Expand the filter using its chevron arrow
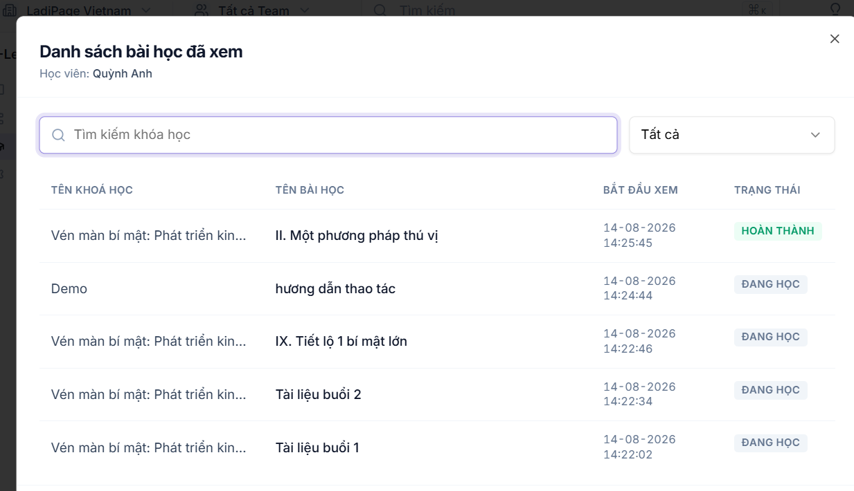Screen dimensions: 854x491 815,135
